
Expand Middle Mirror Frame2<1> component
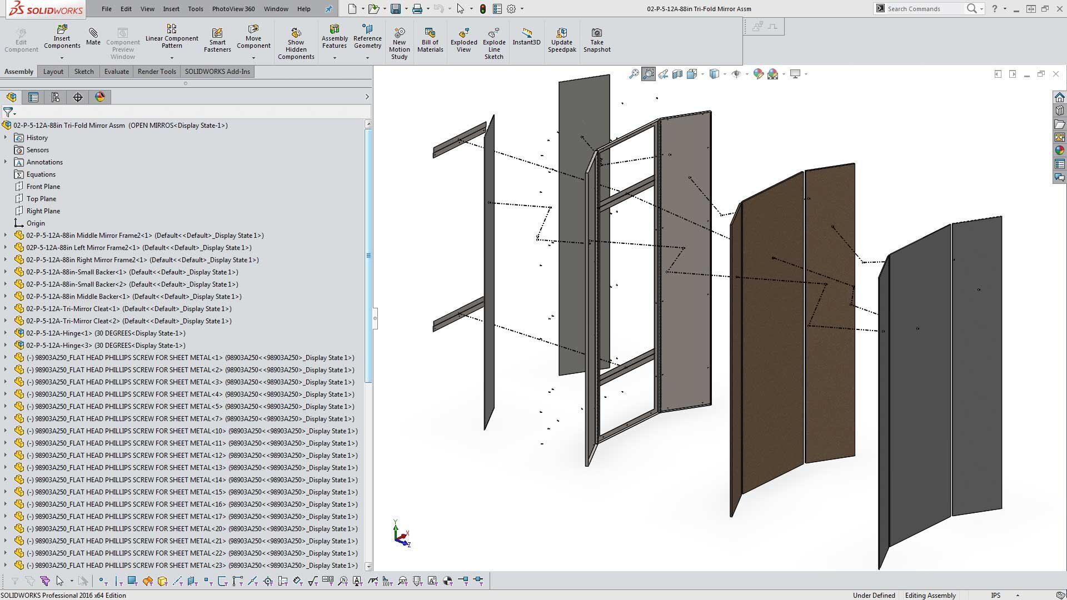pyautogui.click(x=6, y=235)
